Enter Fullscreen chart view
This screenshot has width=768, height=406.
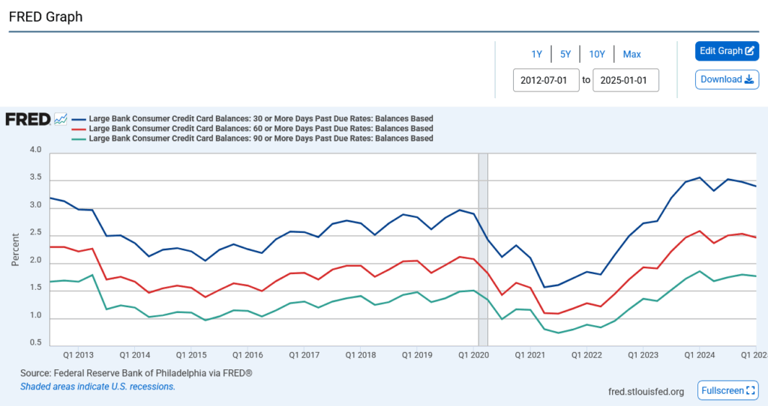click(x=727, y=391)
